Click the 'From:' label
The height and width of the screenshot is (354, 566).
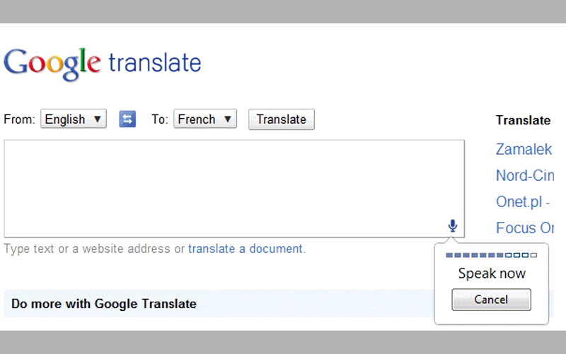tap(19, 119)
